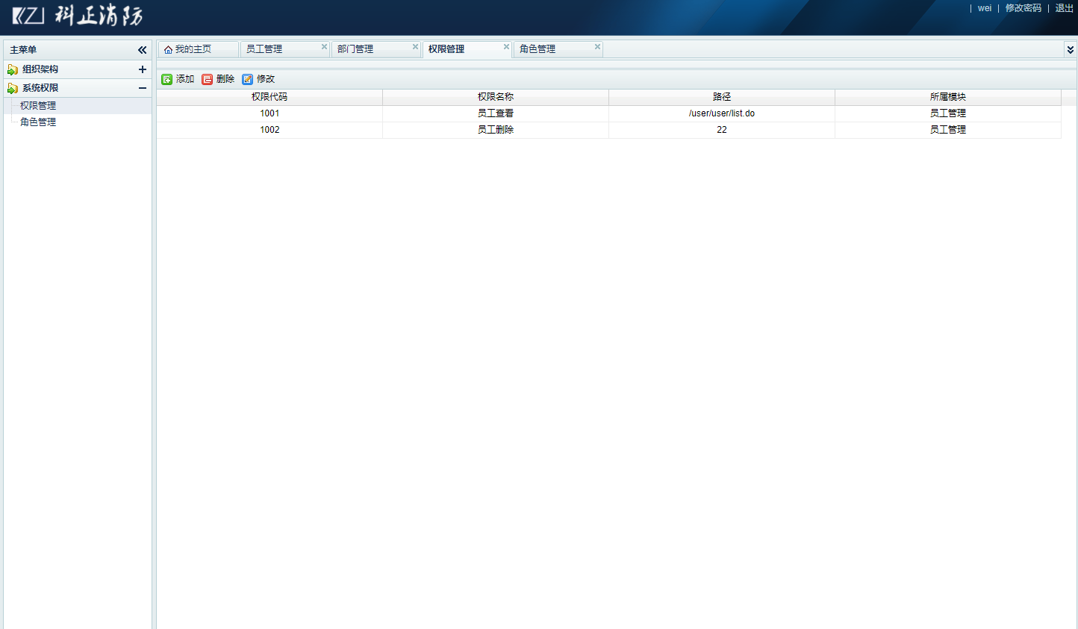Click the green 添加 add icon

(167, 79)
